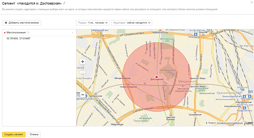
Task: Click the Казанский вокзал station icon
Action: (x=245, y=108)
